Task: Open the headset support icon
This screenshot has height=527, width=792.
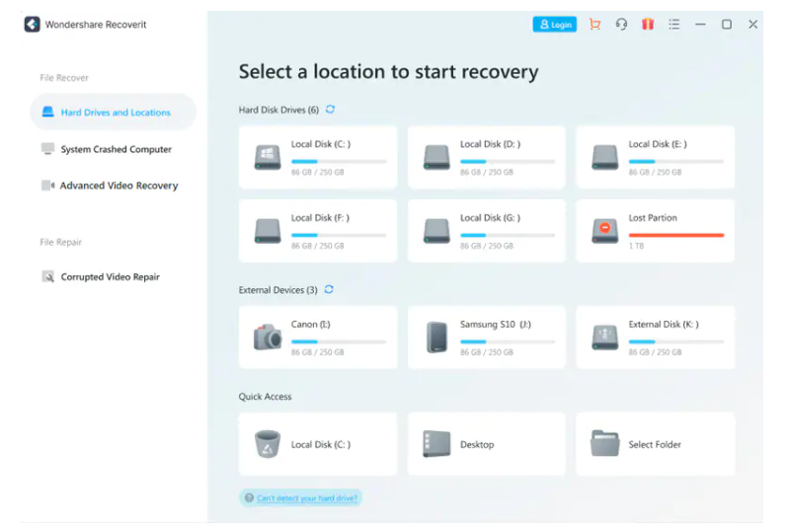Action: (x=621, y=25)
